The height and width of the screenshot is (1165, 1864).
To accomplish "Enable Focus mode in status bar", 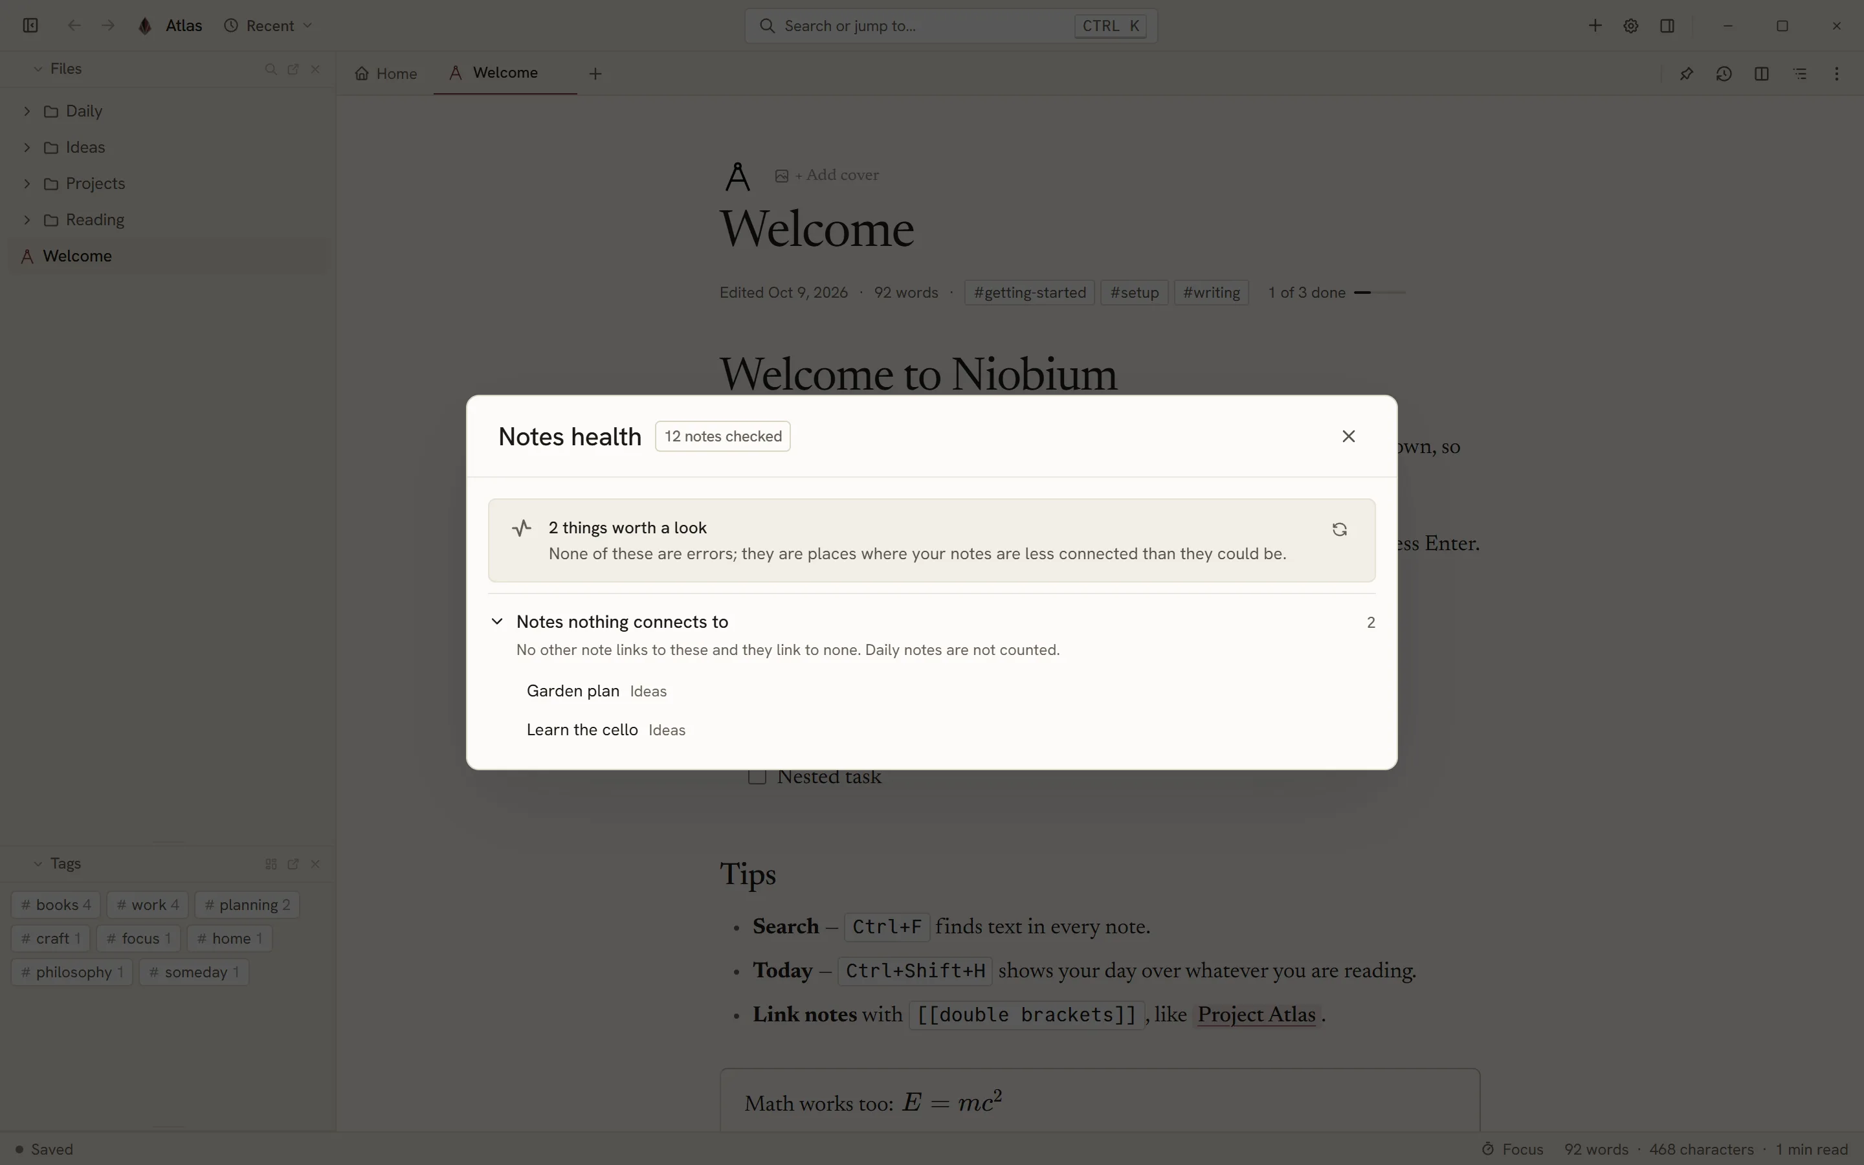I will (1512, 1149).
